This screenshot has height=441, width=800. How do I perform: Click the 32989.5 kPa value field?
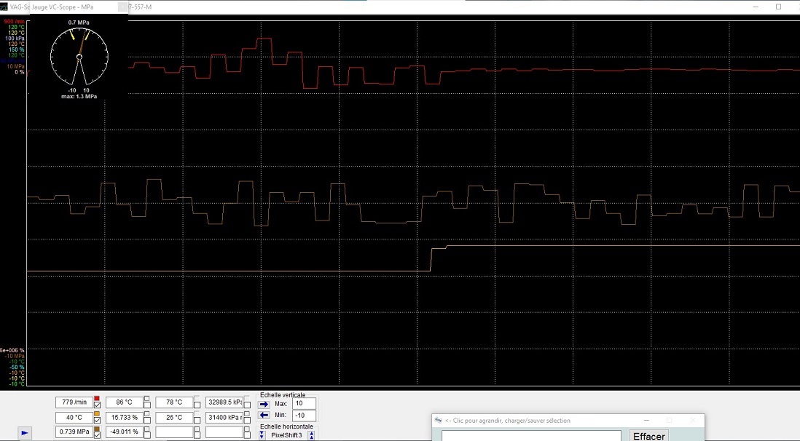pos(224,402)
